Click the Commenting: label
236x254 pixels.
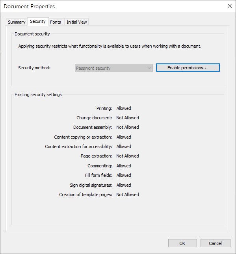pos(100,166)
